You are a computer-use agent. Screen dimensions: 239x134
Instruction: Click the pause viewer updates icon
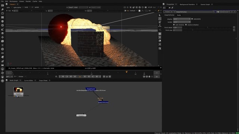tap(146, 7)
